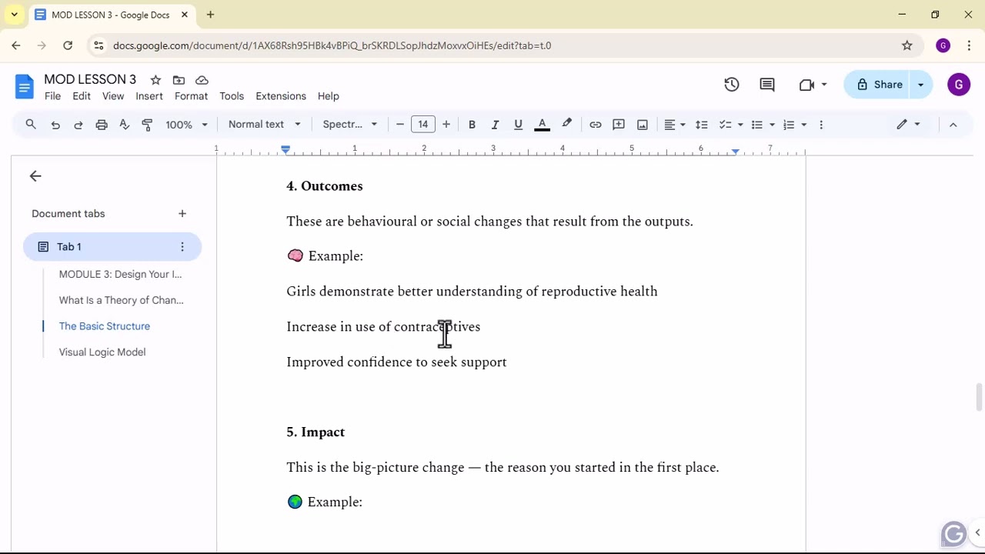Select the Paint format roller
Image resolution: width=985 pixels, height=554 pixels.
(x=147, y=125)
